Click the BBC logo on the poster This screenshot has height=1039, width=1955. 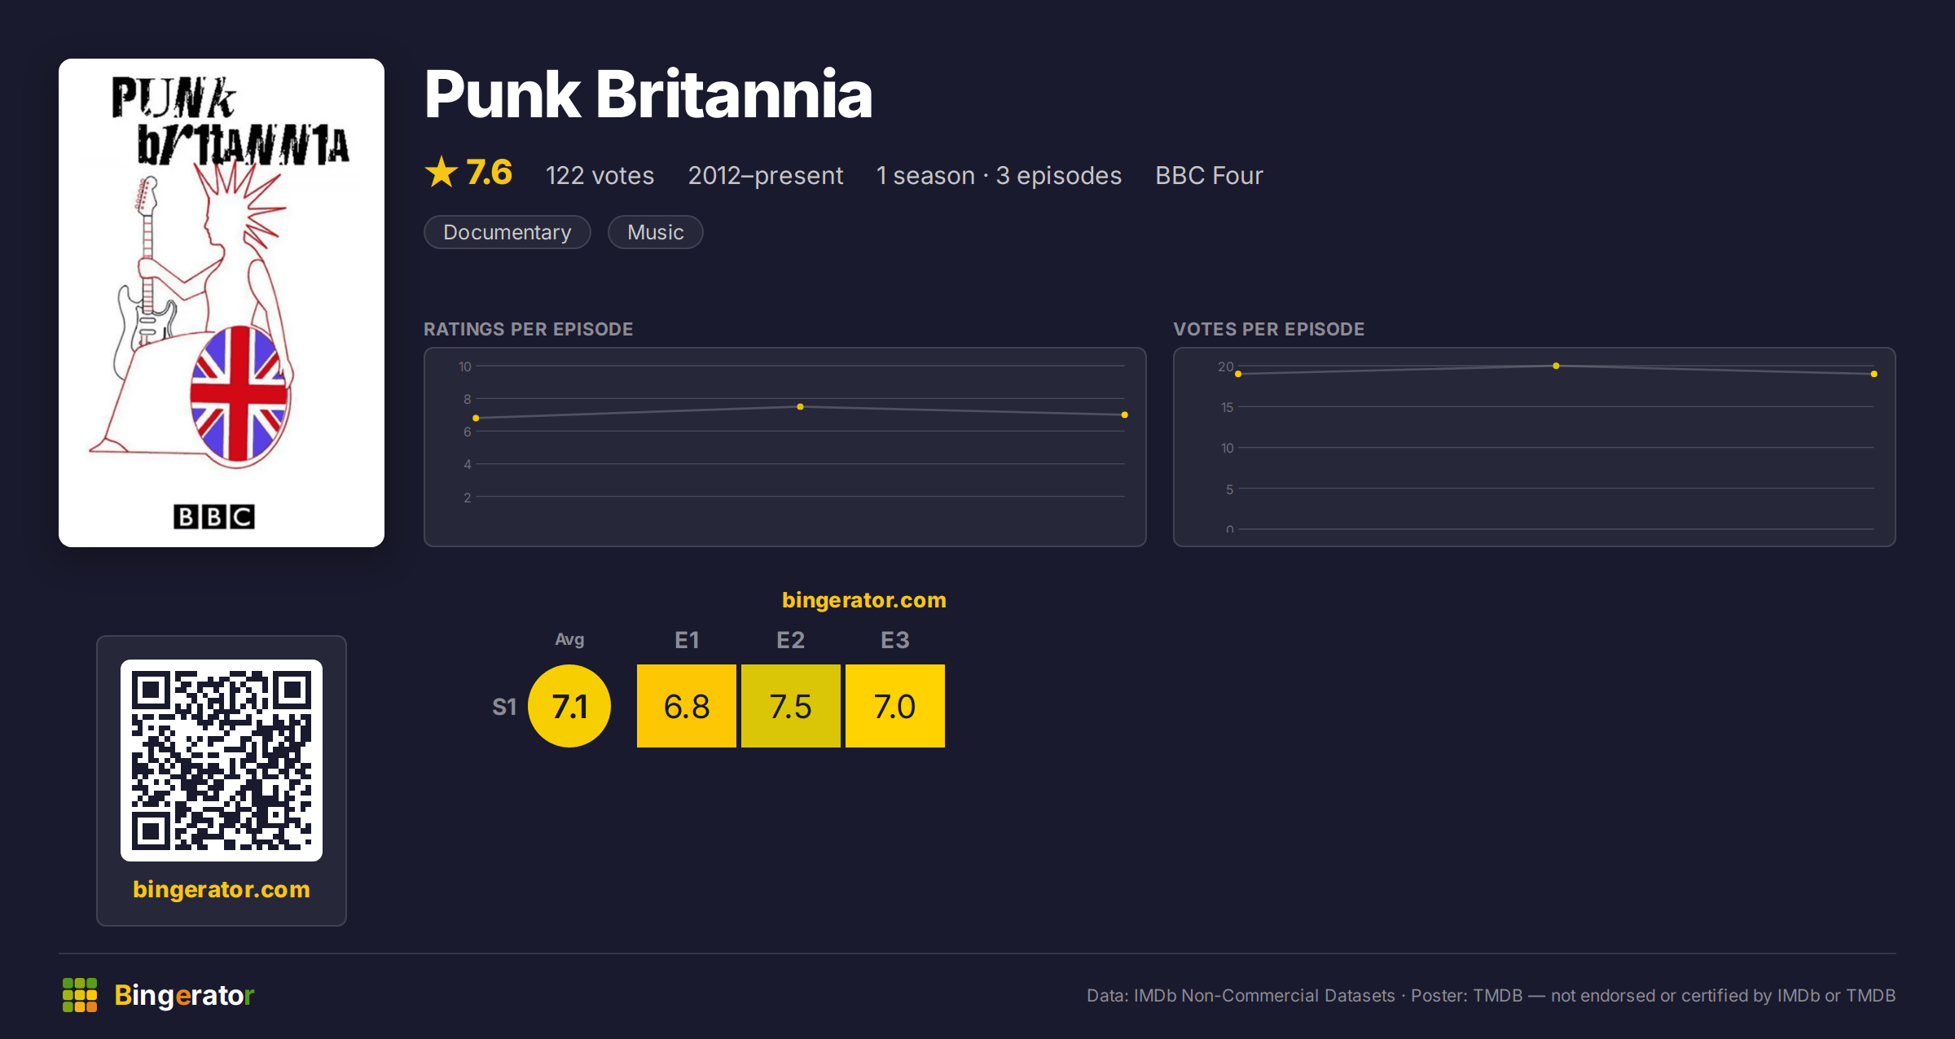[214, 516]
